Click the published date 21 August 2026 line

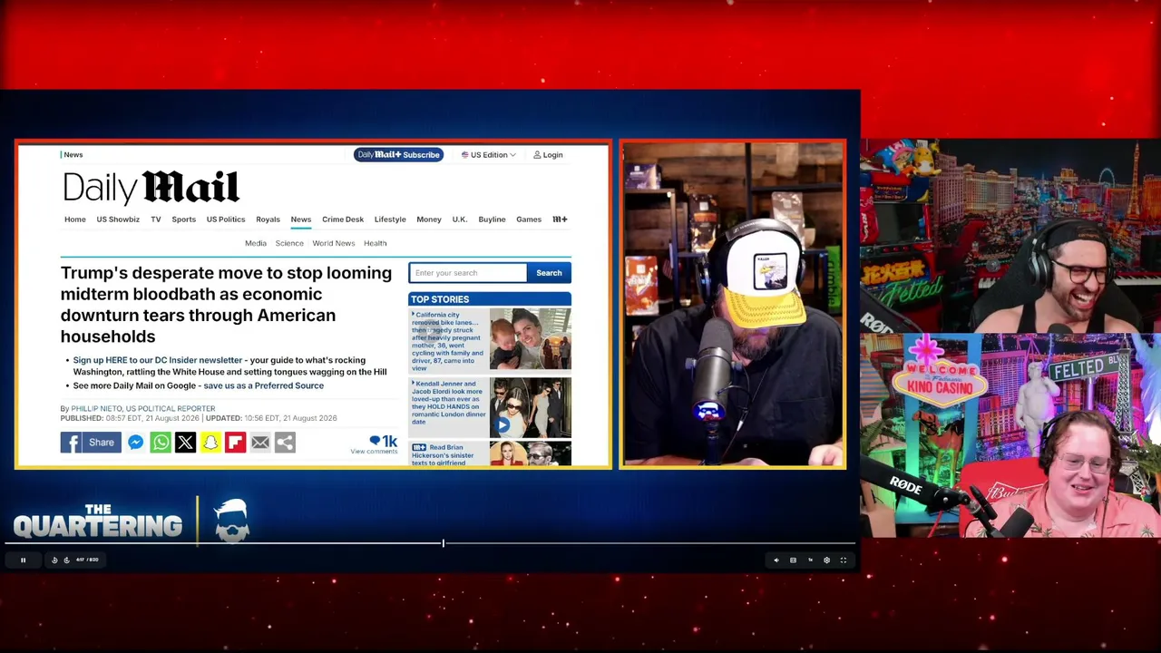point(199,418)
